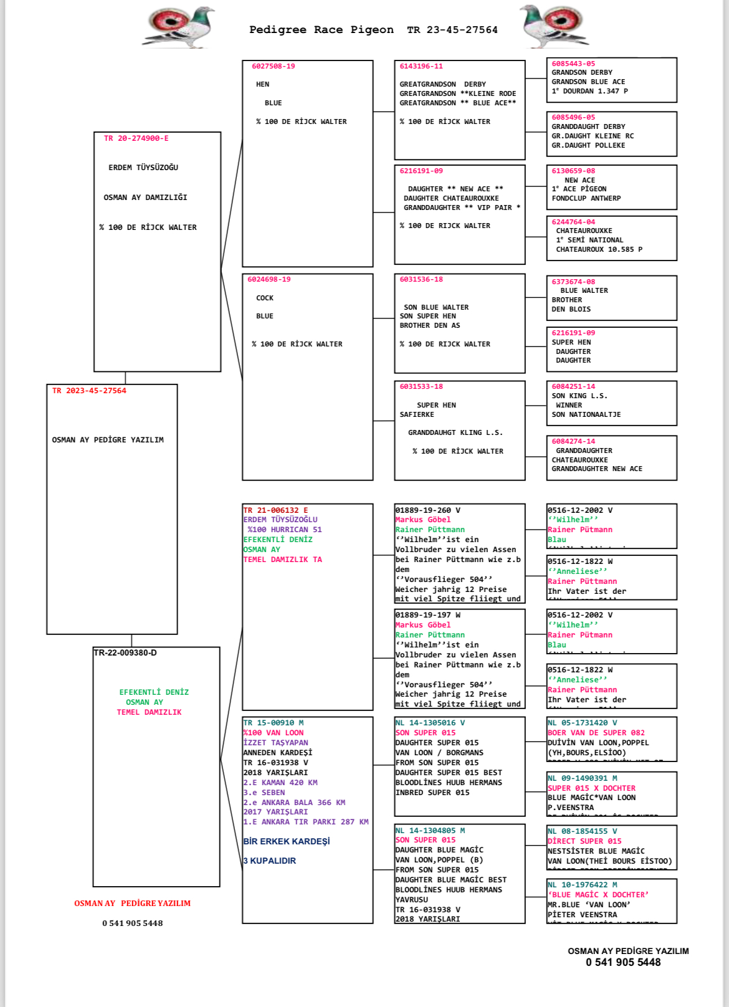Click the name 'İZZET TAŞYAPAN'
Screen dimensions: 729x1007
click(275, 743)
